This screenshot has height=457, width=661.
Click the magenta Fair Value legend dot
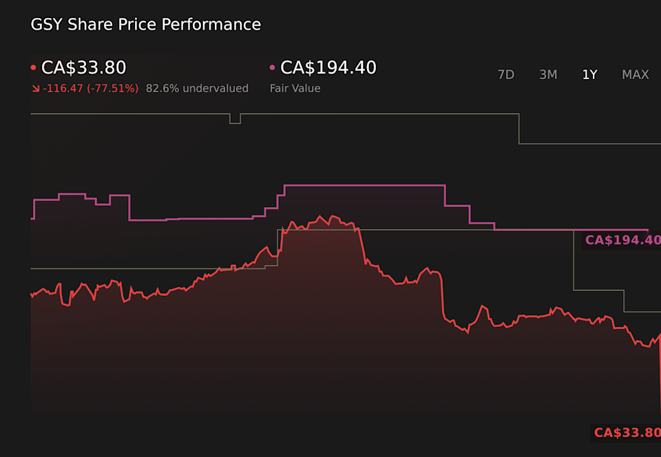[x=271, y=67]
